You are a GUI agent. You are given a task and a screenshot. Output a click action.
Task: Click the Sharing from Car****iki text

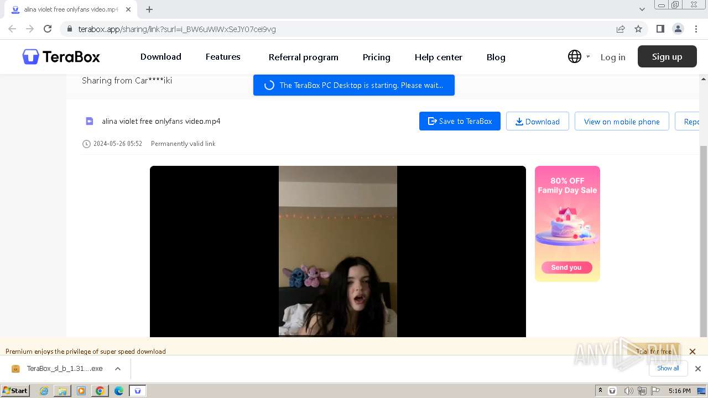coord(127,81)
